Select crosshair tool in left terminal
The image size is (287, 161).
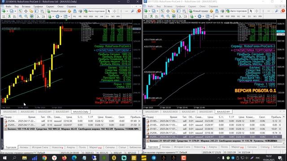point(115,11)
